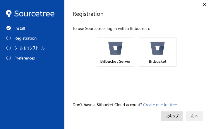Click the circle next to Registration step
This screenshot has width=211, height=129.
point(8,38)
